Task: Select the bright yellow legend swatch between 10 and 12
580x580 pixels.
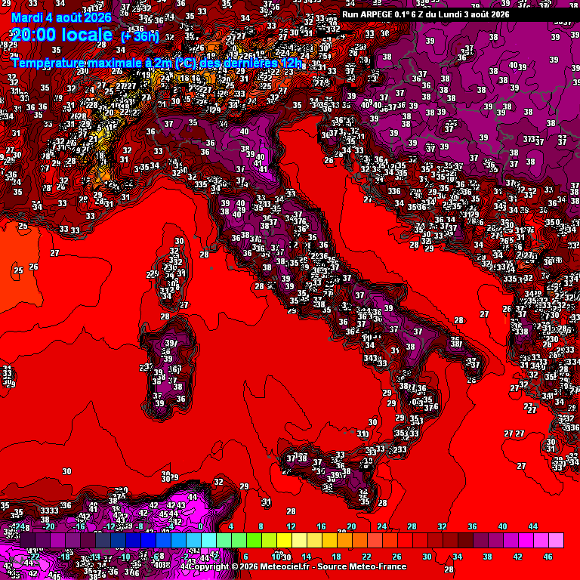Action: click(x=285, y=541)
